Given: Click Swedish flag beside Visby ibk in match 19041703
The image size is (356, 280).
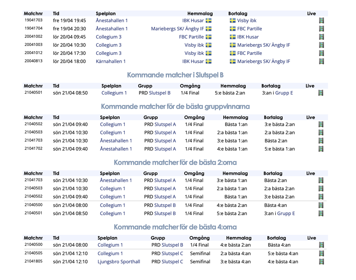Looking at the screenshot, I should tap(233, 21).
